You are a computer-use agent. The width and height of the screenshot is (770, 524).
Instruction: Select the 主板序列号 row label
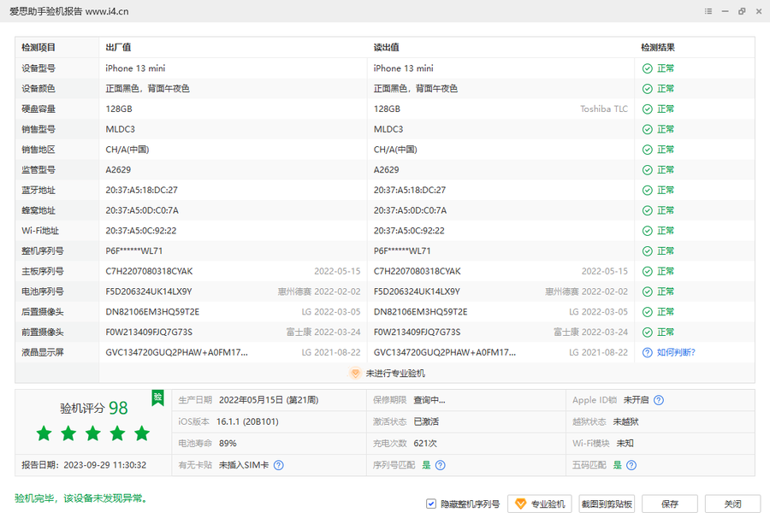coord(43,271)
